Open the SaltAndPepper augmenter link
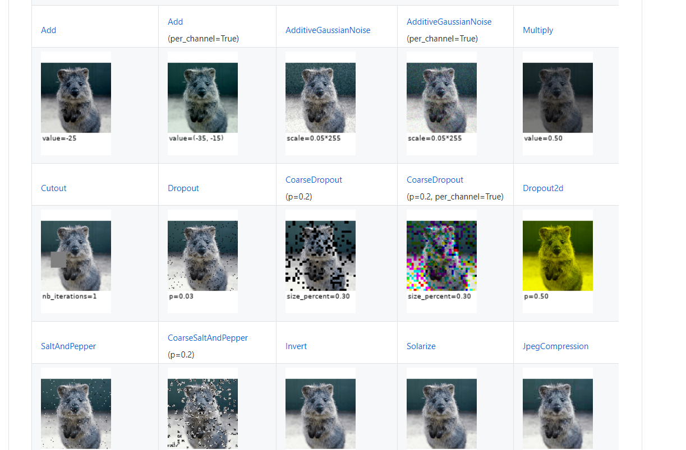This screenshot has width=686, height=450. coord(68,346)
